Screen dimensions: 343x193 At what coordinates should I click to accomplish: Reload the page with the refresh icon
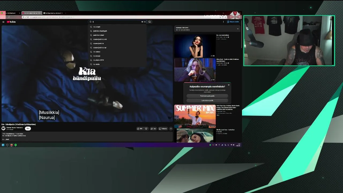9,17
